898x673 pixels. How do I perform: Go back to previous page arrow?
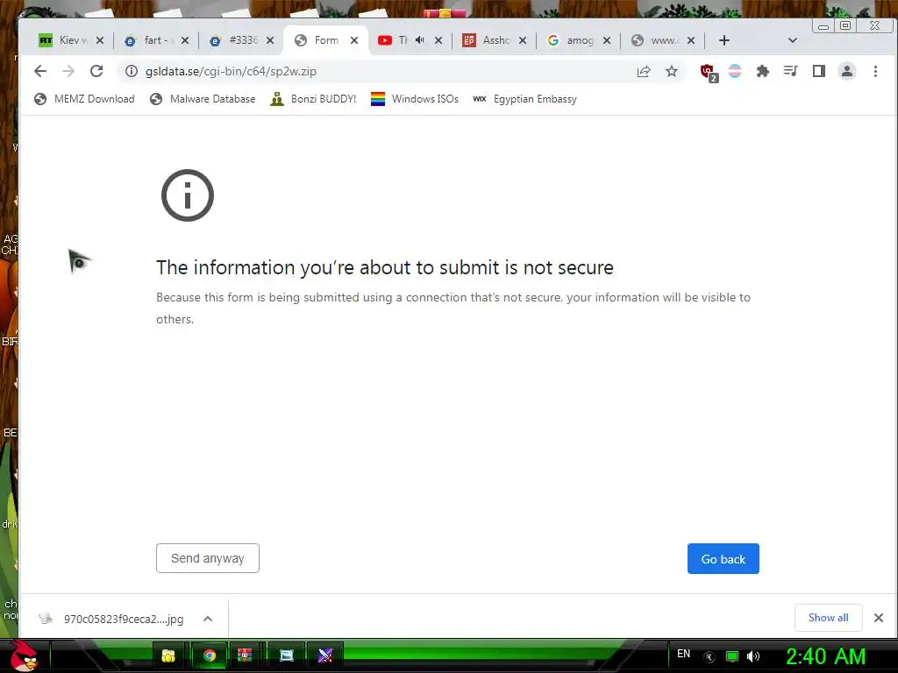click(x=40, y=71)
